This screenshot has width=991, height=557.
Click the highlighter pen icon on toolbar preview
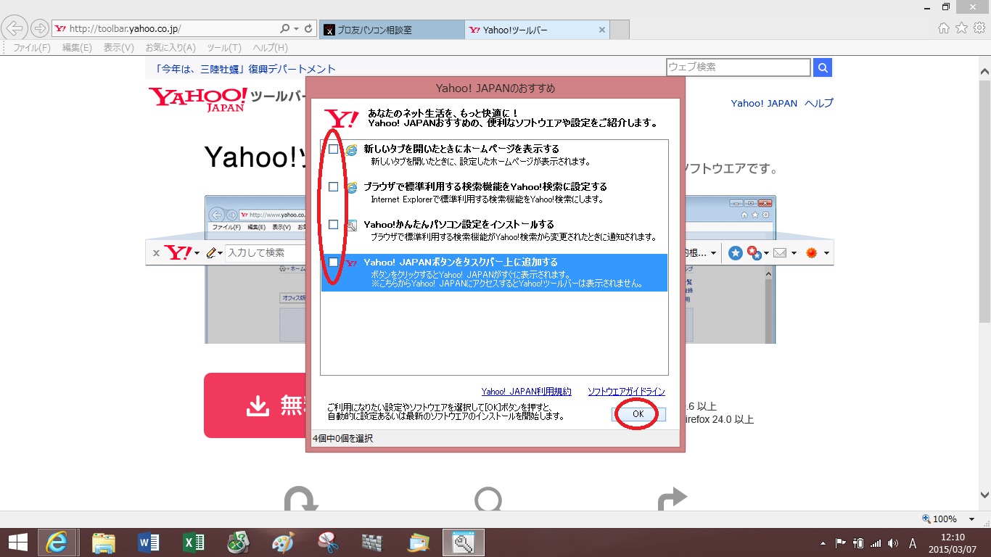(x=212, y=253)
